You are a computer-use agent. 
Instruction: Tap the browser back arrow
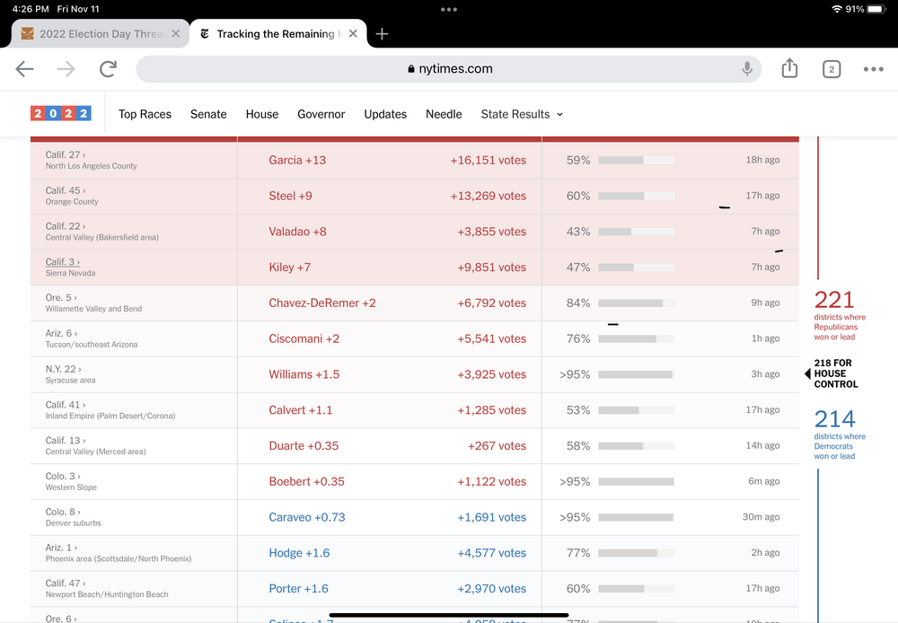[24, 69]
